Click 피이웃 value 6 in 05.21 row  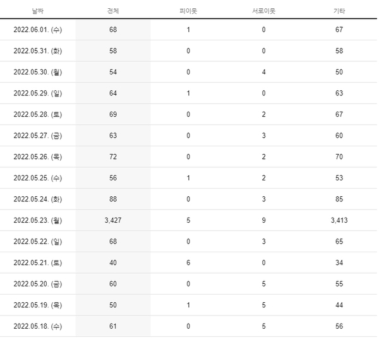(x=188, y=262)
